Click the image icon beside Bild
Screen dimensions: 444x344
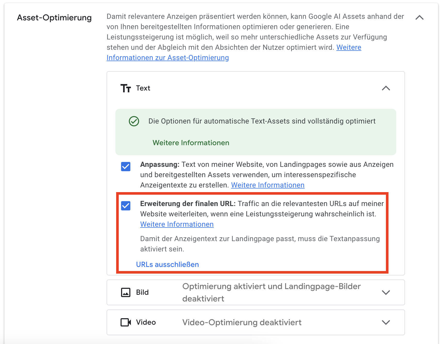126,292
